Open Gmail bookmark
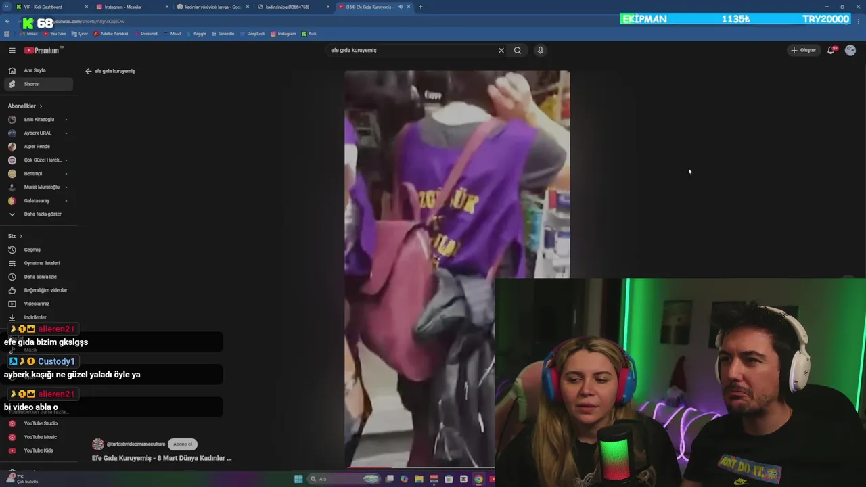 [x=29, y=34]
